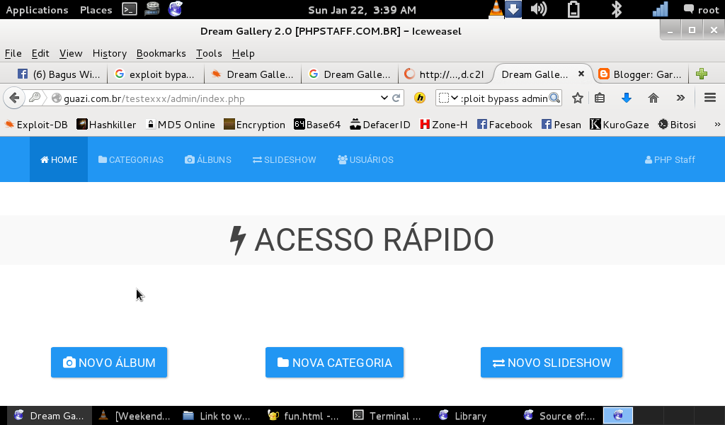The width and height of the screenshot is (725, 425).
Task: Open the volume speaker indicator
Action: pyautogui.click(x=539, y=8)
